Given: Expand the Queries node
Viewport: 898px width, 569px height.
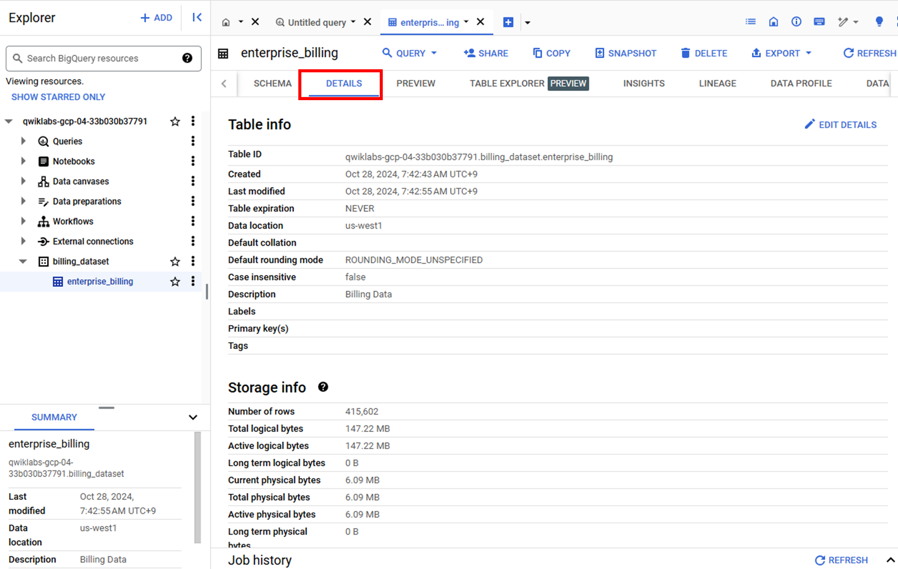Looking at the screenshot, I should tap(23, 141).
